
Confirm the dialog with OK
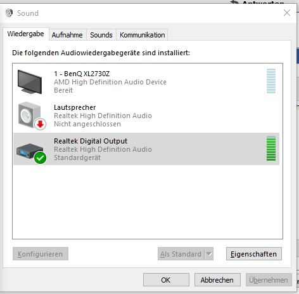pyautogui.click(x=166, y=280)
